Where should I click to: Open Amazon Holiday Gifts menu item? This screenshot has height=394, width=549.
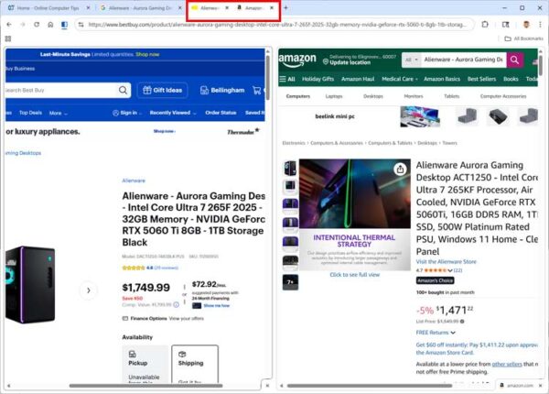[x=318, y=79]
